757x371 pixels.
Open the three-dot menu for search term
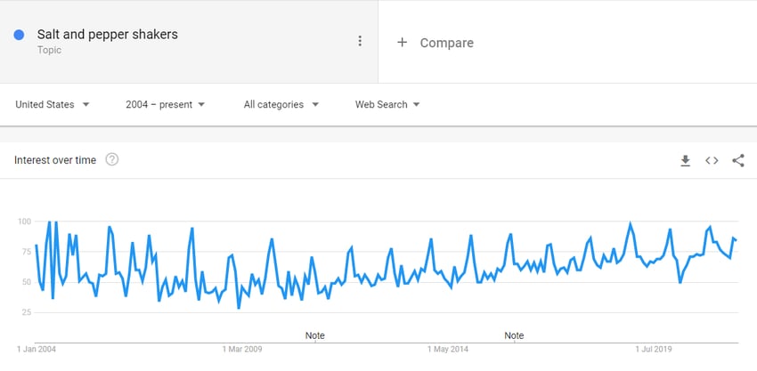[360, 41]
